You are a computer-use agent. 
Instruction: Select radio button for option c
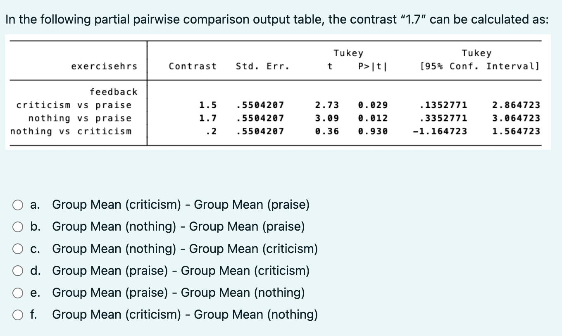pyautogui.click(x=18, y=248)
